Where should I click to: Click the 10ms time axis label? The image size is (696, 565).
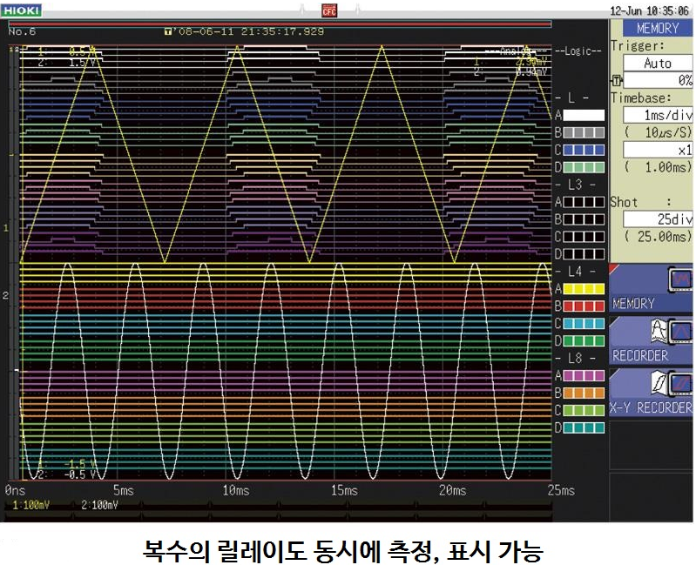[236, 490]
